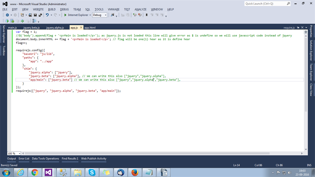Click the Navigate Backward icon

[7, 15]
